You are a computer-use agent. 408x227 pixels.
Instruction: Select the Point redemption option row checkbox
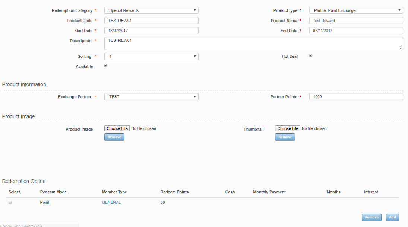pos(10,202)
